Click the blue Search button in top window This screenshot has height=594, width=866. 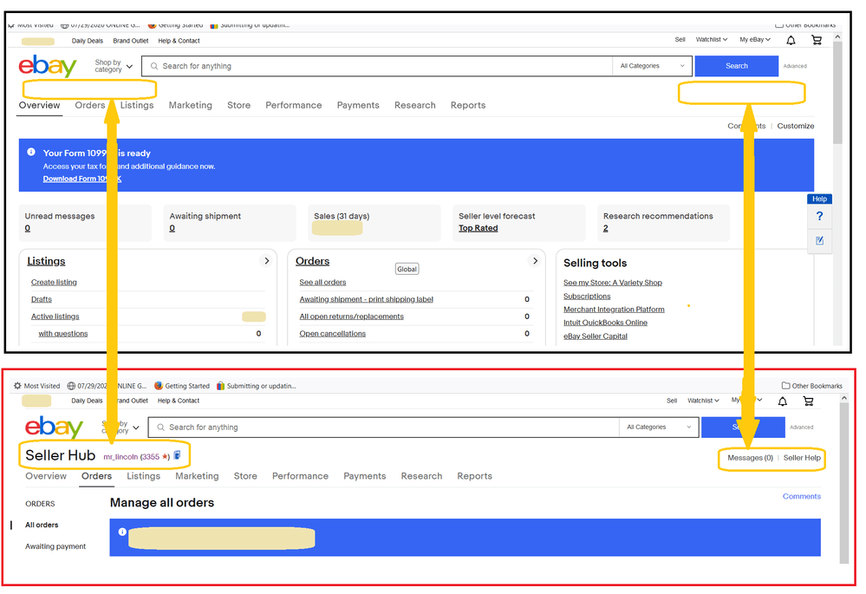tap(737, 66)
